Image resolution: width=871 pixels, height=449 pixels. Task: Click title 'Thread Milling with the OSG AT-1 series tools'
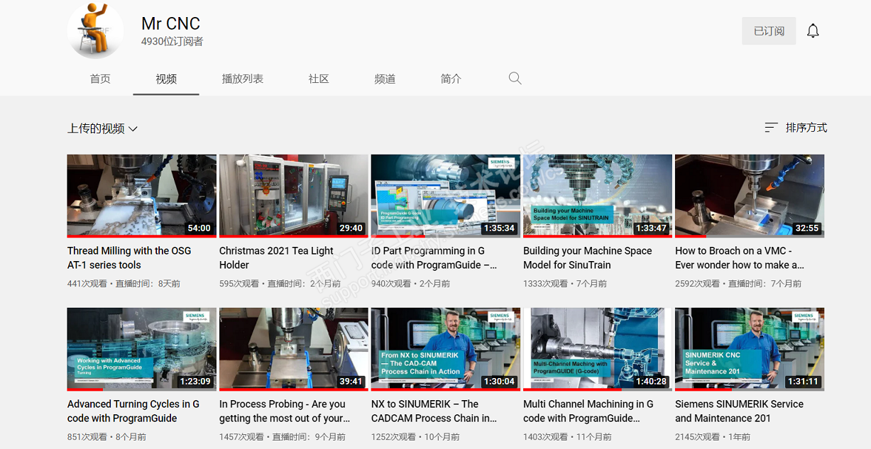pos(129,258)
